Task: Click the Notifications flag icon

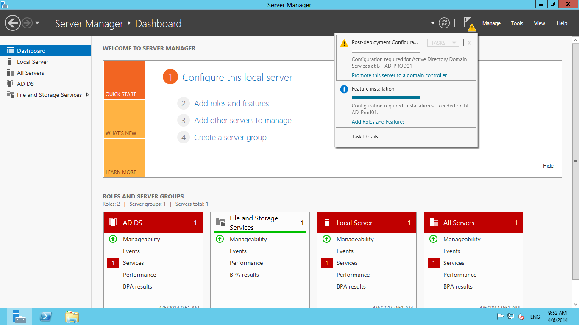Action: 469,24
